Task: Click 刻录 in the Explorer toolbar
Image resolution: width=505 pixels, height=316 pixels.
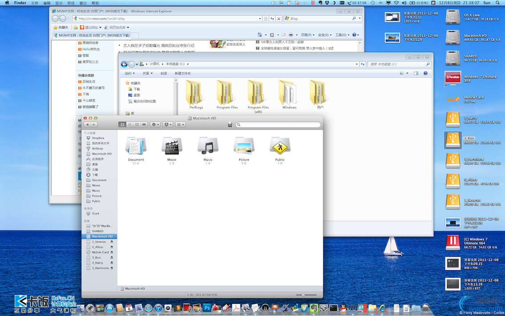Action: click(164, 73)
